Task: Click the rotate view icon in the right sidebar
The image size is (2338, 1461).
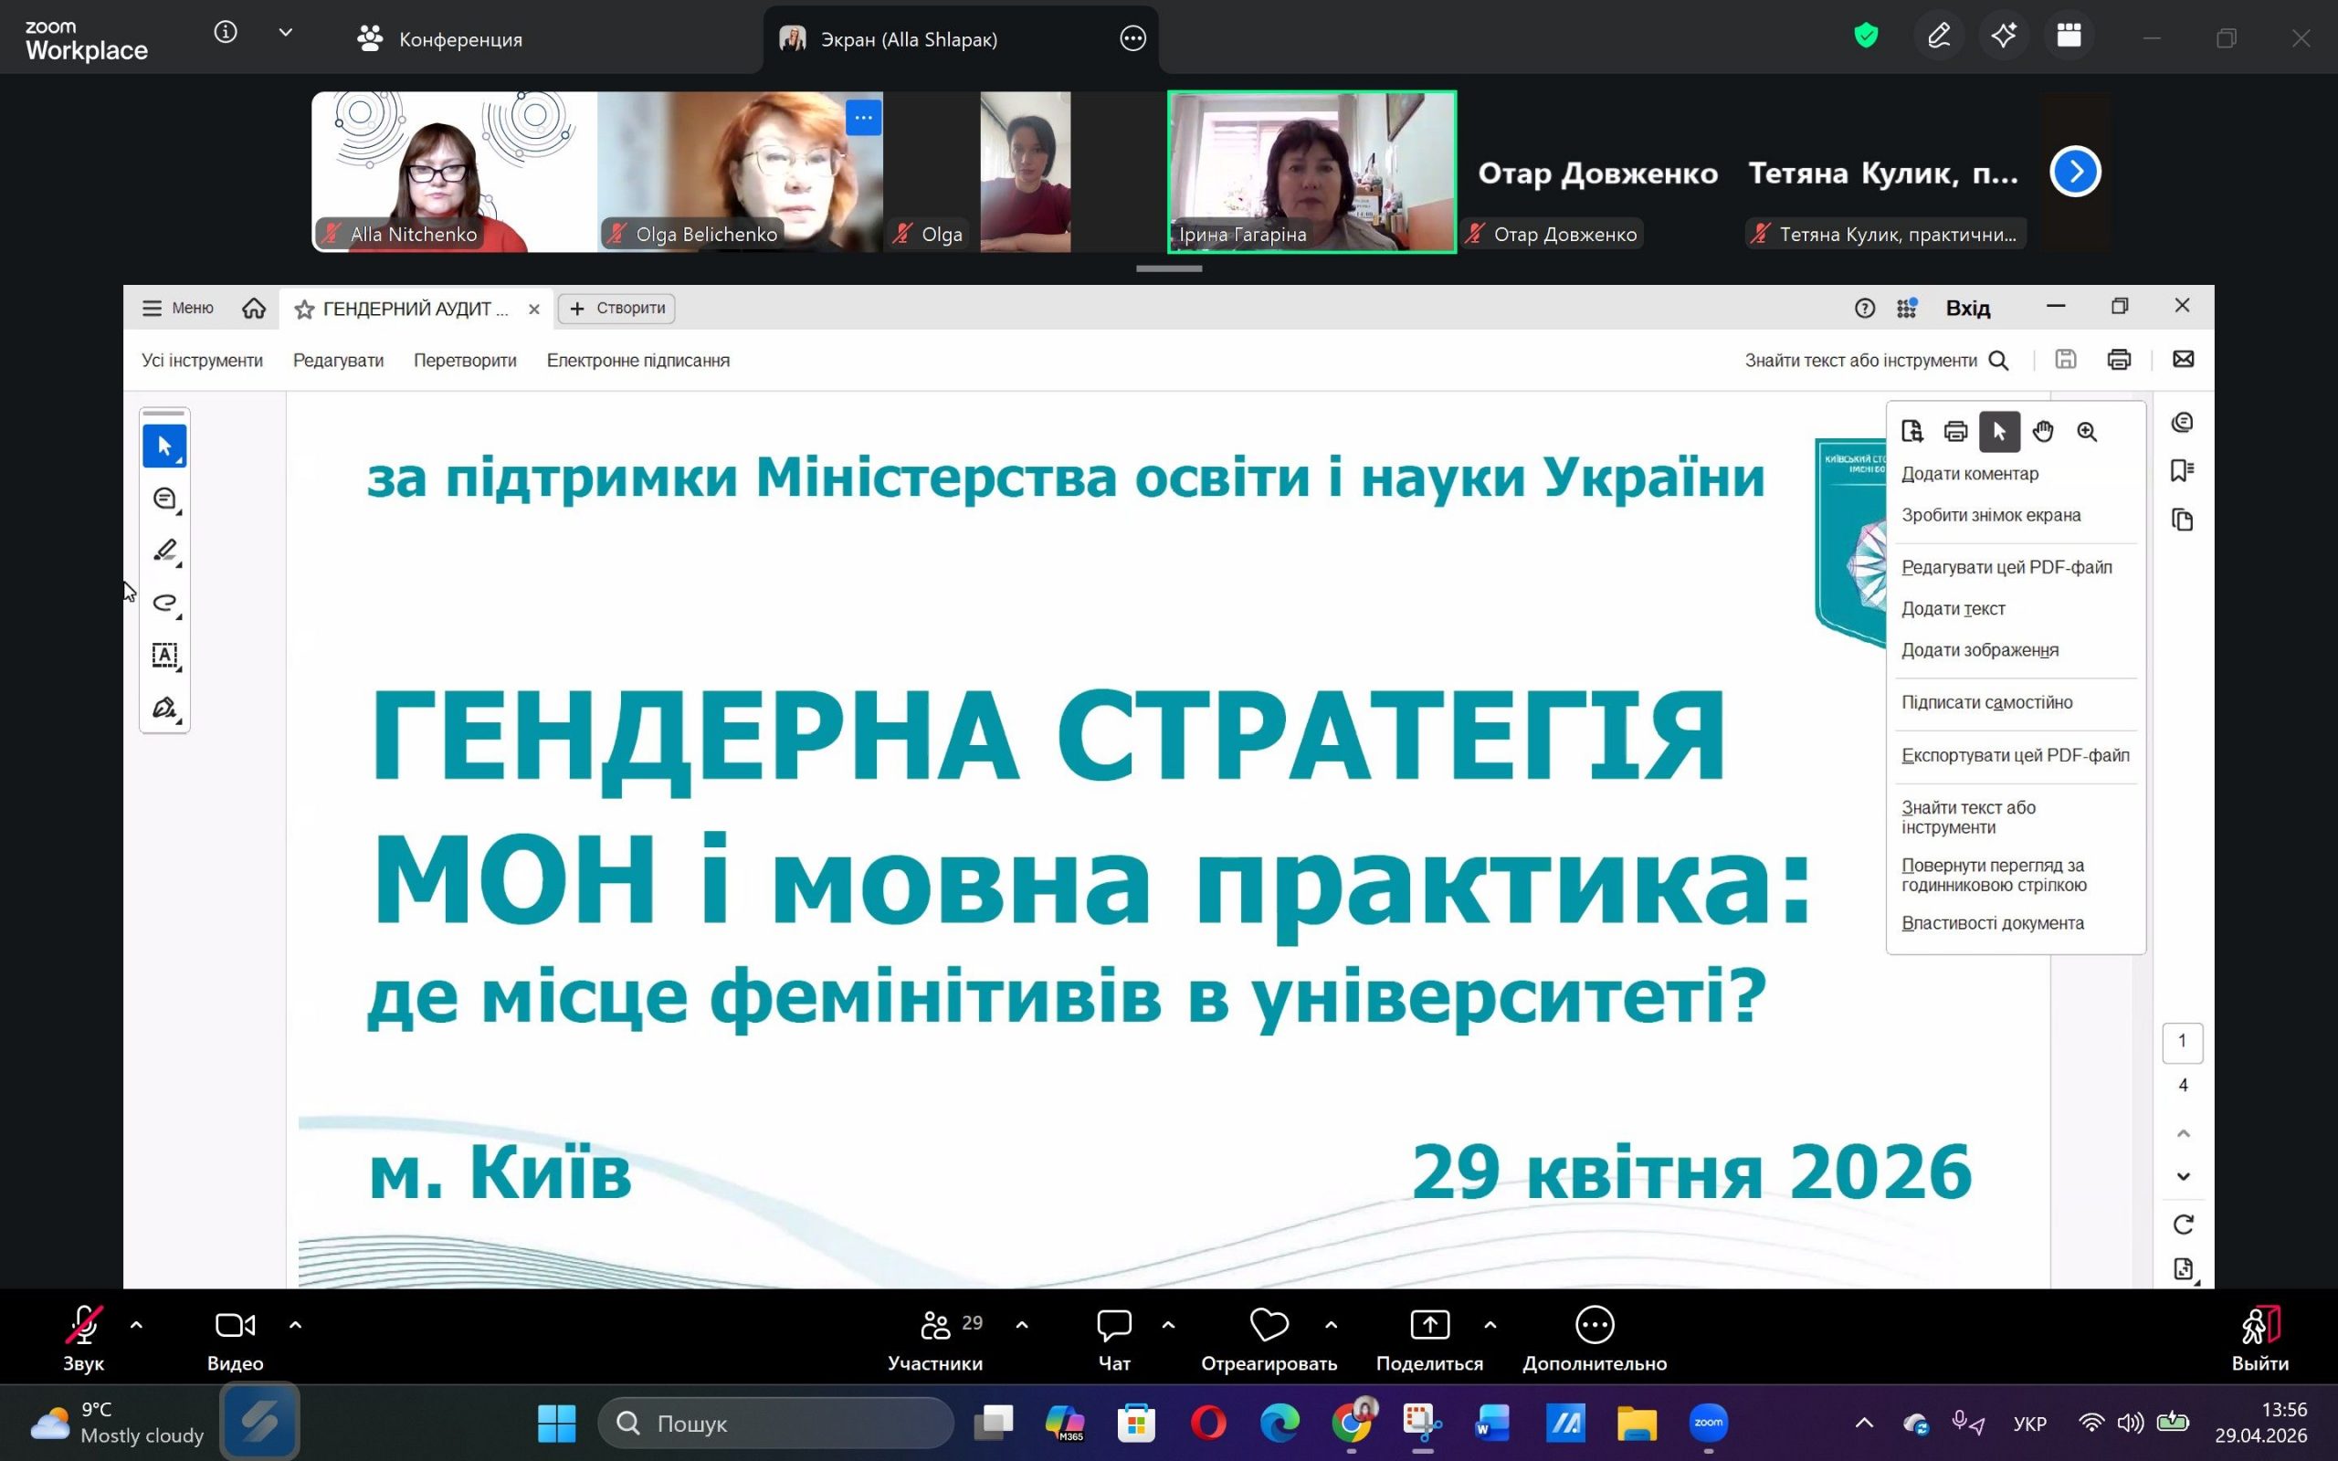Action: (2184, 1224)
